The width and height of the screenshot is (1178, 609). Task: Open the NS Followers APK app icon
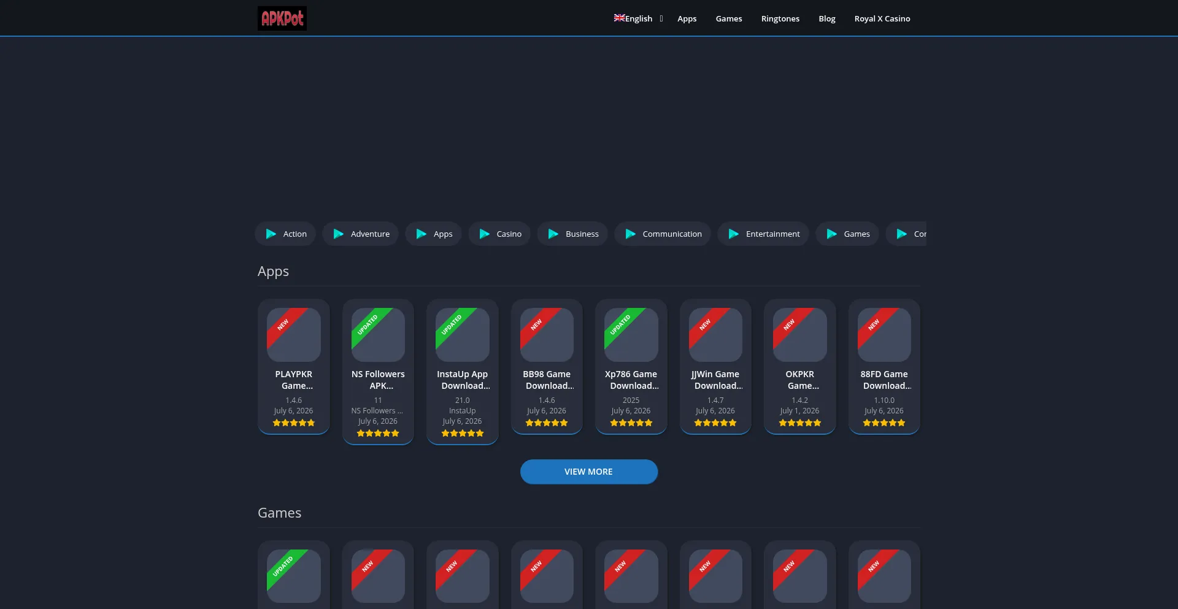pos(378,335)
